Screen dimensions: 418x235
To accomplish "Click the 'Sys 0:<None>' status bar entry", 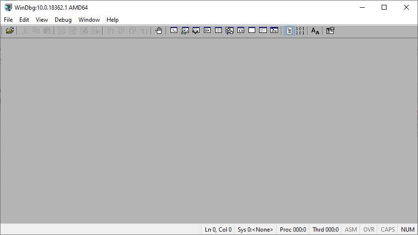I will click(255, 229).
